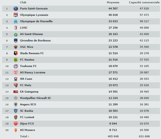The width and height of the screenshot is (161, 139).
Task: Click the Toulouse FC purple logo
Action: point(16,66)
